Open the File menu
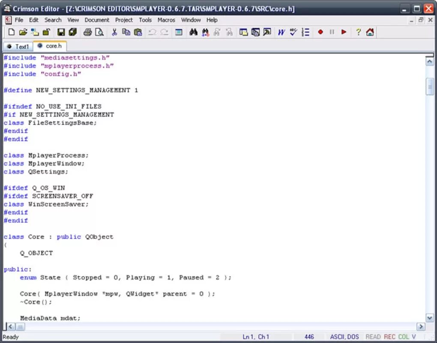Image resolution: width=437 pixels, height=343 pixels. [19, 20]
